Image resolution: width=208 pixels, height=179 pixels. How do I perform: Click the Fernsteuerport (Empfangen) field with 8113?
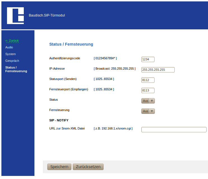pyautogui.click(x=148, y=91)
